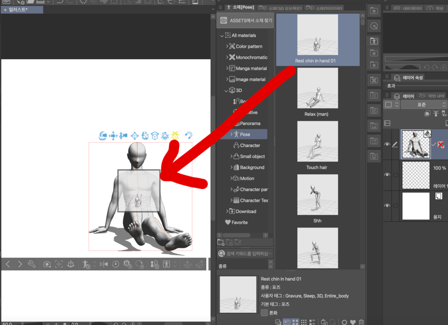Open camera angle preset icon in launcher
Screen dimensions: 448x325
point(47,264)
